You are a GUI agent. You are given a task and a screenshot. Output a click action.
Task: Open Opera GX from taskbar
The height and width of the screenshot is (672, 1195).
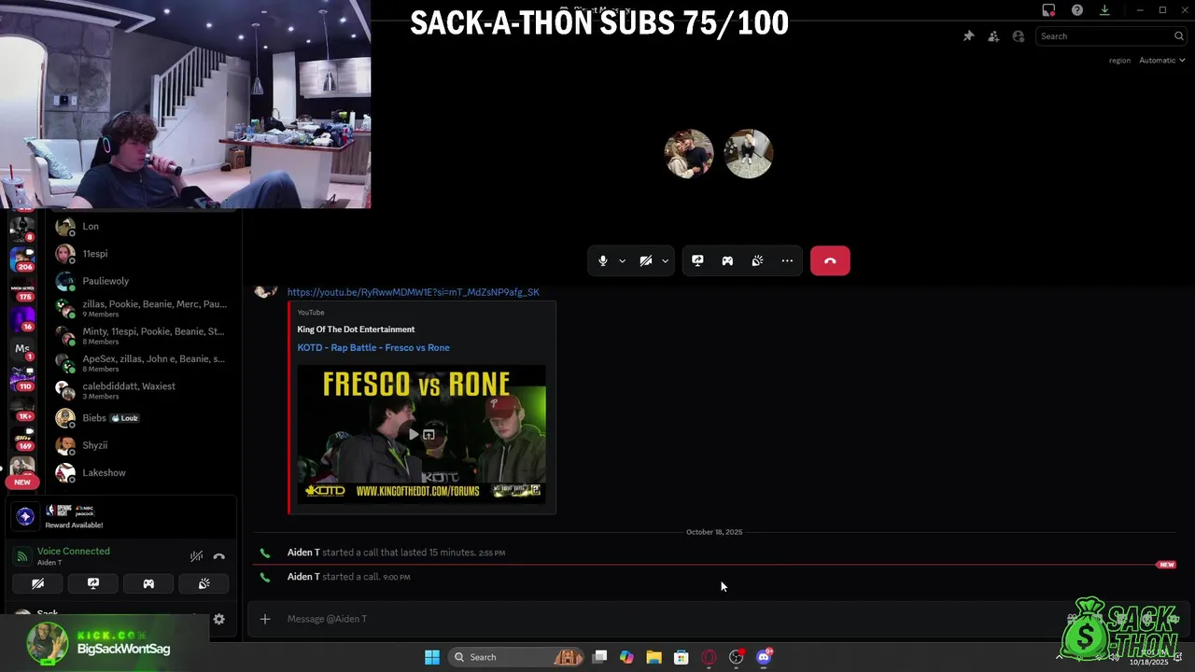coord(709,657)
